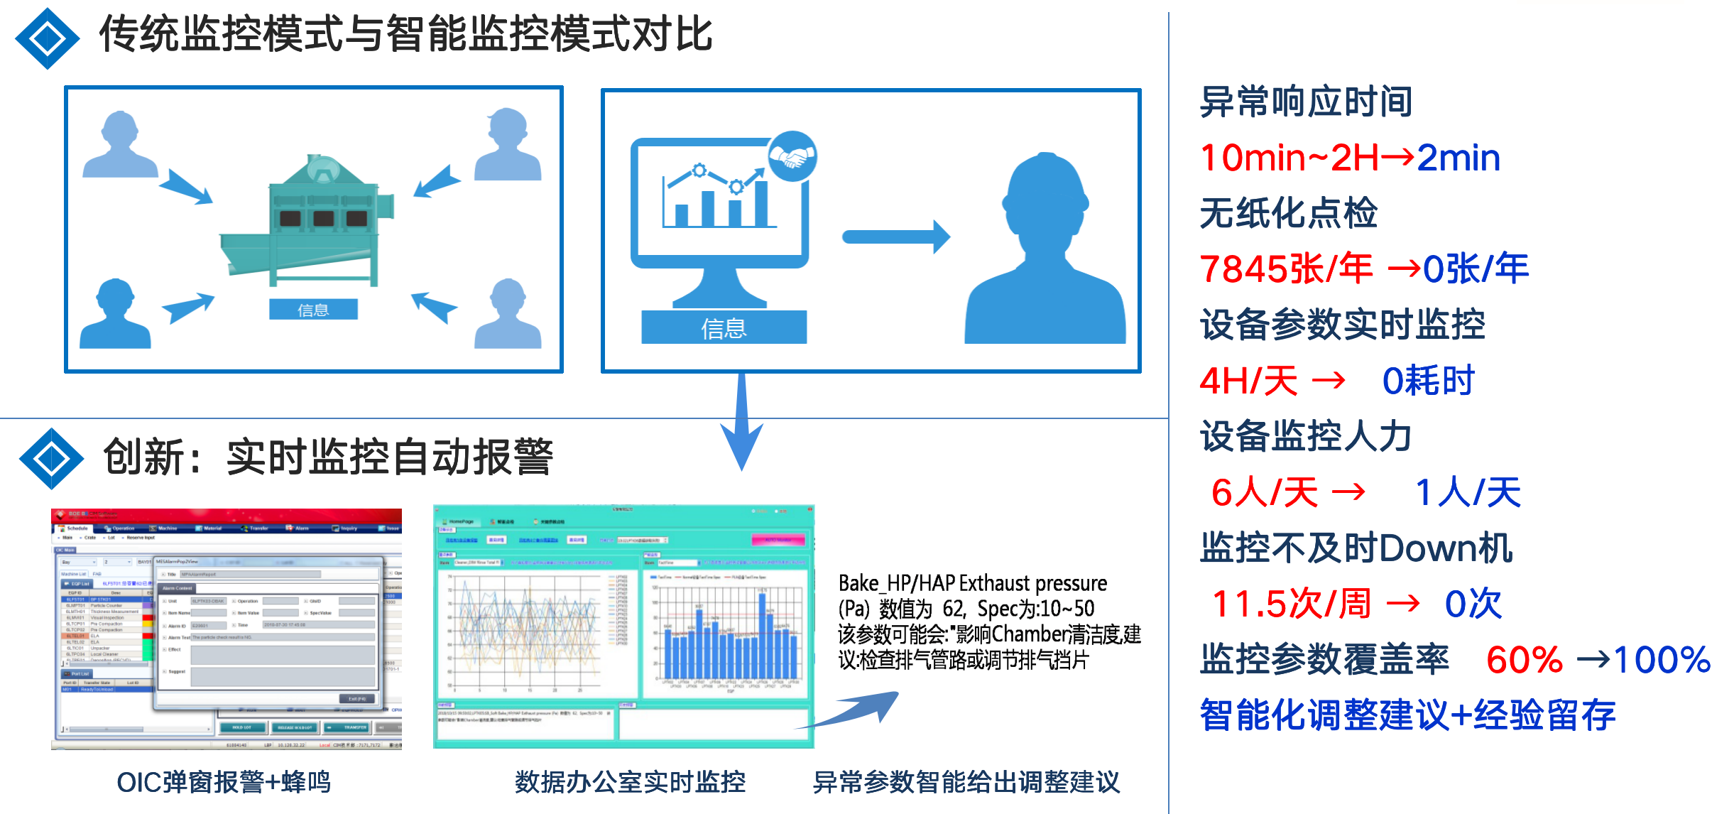
Task: Click the handshake icon on monitor
Action: pos(792,156)
